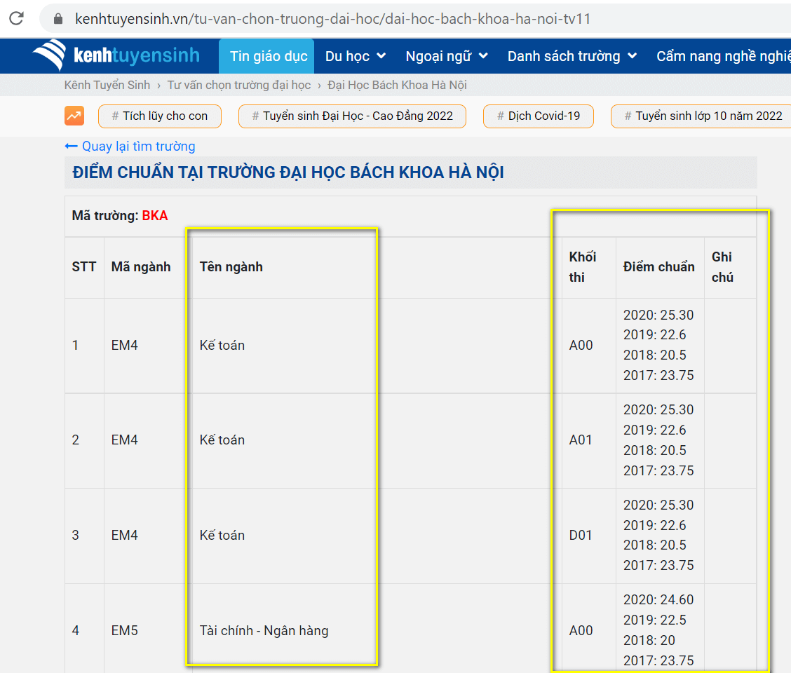This screenshot has height=673, width=791.
Task: Select the Tích lũy cho con tag
Action: [160, 116]
